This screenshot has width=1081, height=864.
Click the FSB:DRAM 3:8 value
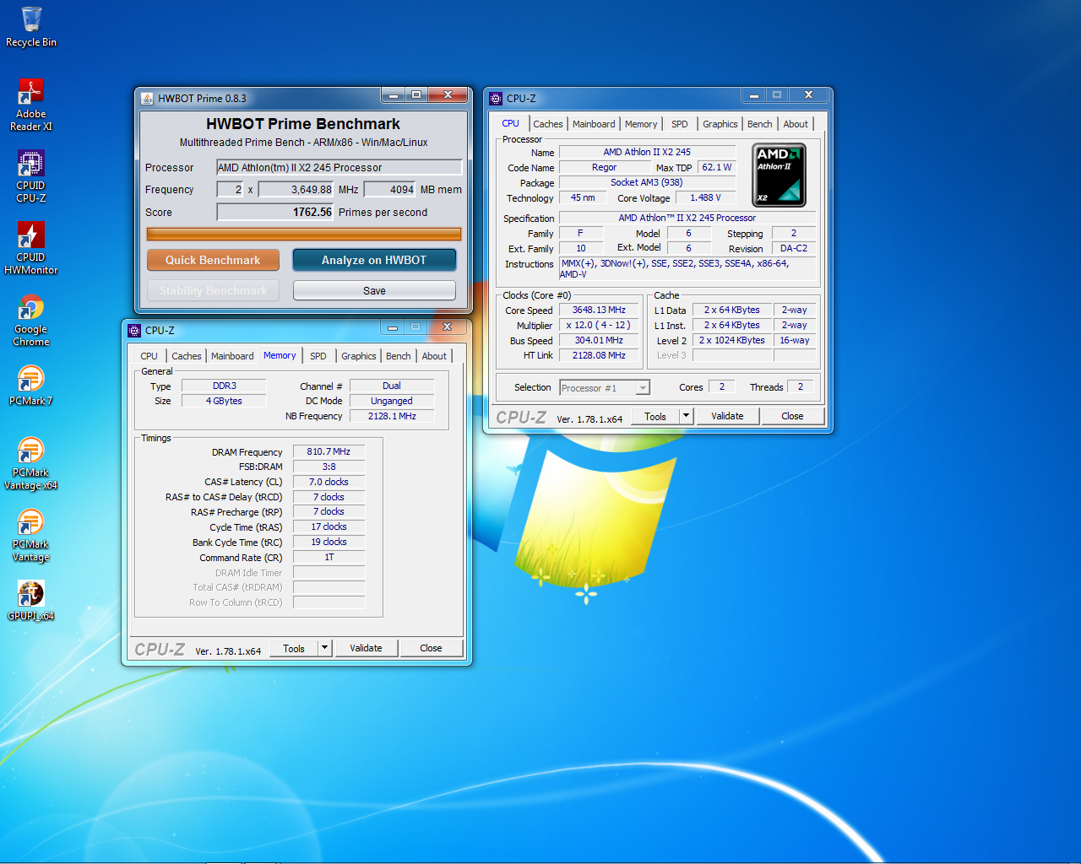329,467
